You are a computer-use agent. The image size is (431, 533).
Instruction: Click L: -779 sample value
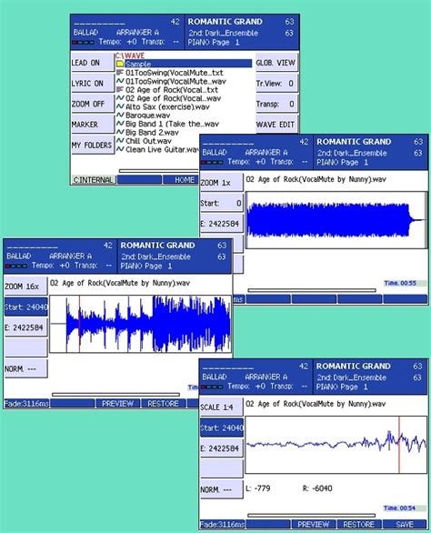point(258,488)
